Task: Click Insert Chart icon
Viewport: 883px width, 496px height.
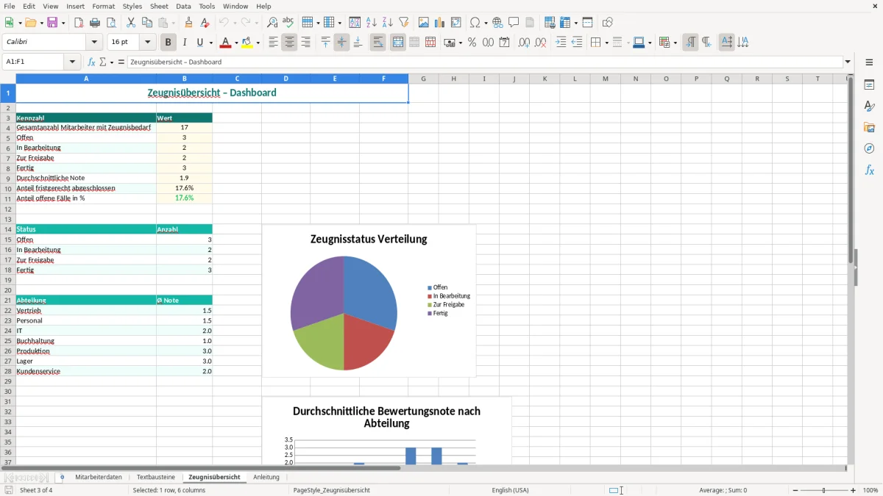Action: pos(440,23)
